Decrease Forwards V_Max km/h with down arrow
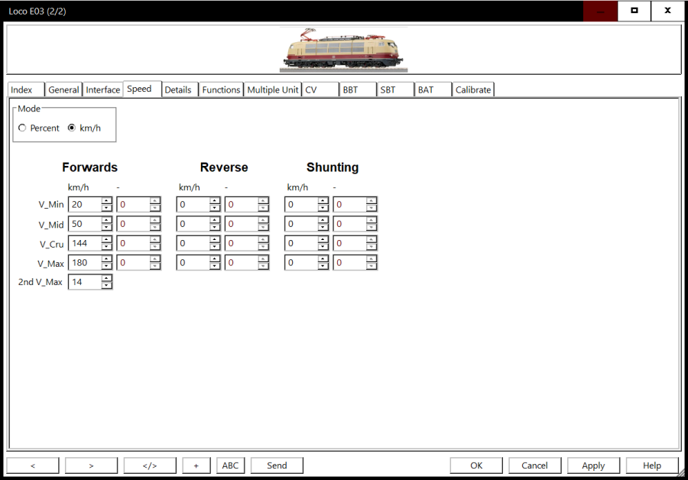Viewport: 688px width, 480px height. [x=107, y=267]
